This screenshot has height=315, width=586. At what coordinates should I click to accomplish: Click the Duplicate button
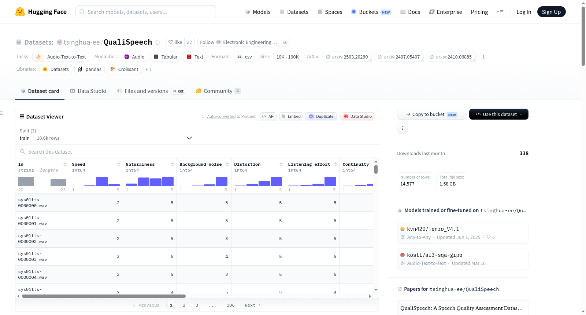[321, 116]
